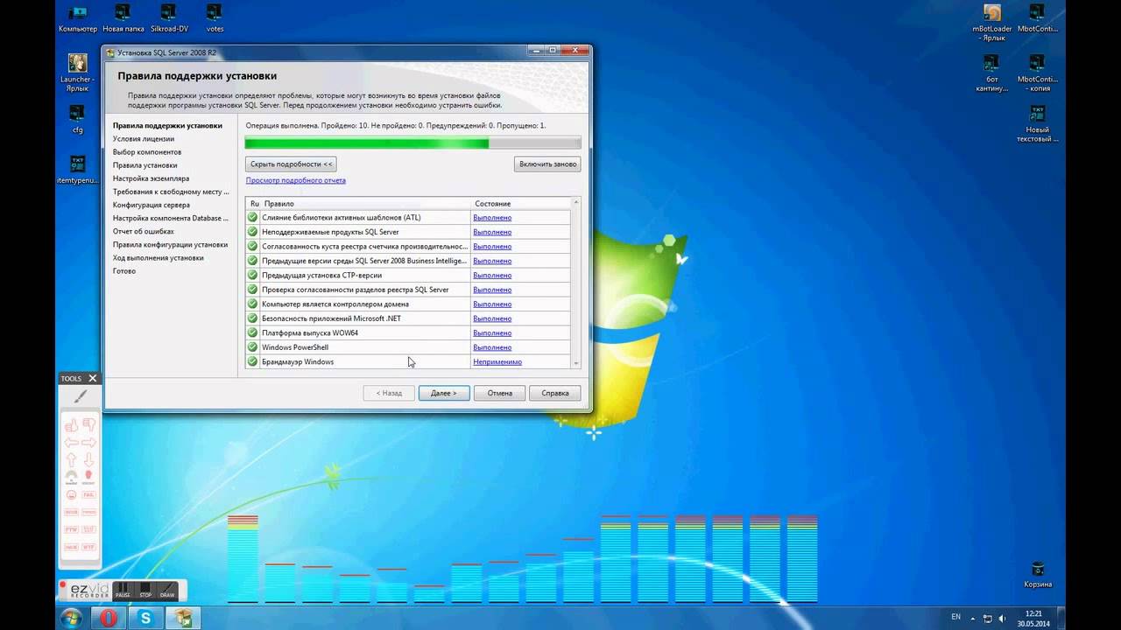1121x630 pixels.
Task: Select the thumbs-down stamp in ezvid Tools
Action: 88,425
